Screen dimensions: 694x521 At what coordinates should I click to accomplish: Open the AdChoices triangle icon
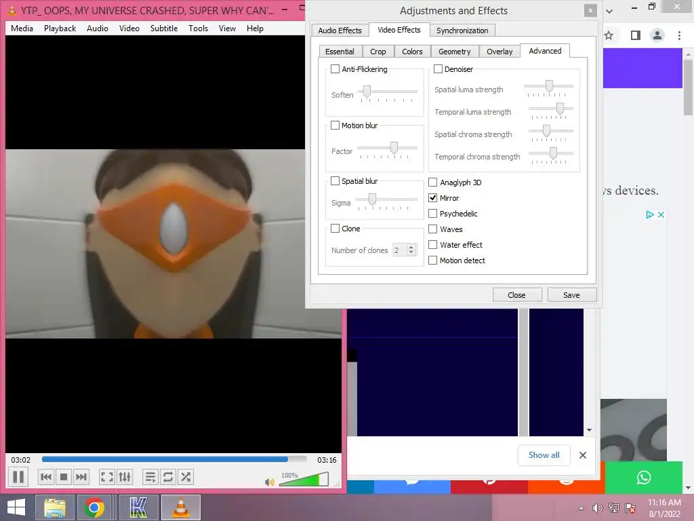coord(650,214)
